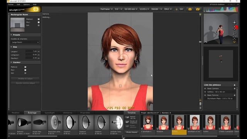The width and height of the screenshot is (247, 139).
Task: Click the Append set file button
Action: (131, 117)
